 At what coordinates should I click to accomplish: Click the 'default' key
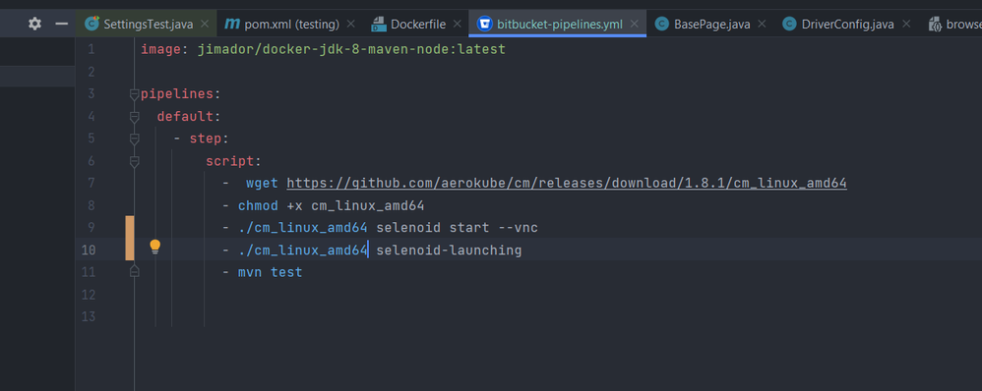tap(185, 117)
